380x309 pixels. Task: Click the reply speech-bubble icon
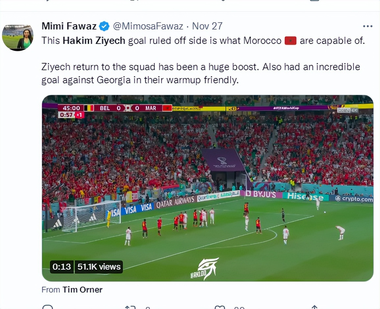[48, 307]
